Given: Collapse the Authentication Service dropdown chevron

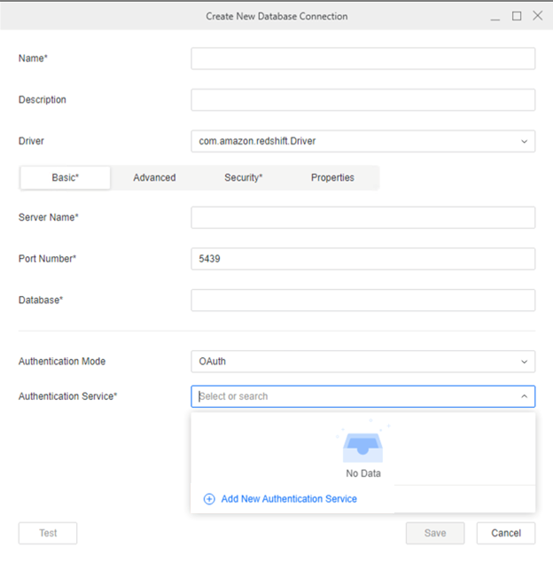Looking at the screenshot, I should point(524,396).
